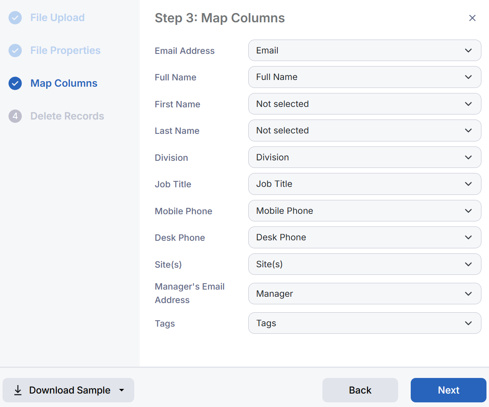The height and width of the screenshot is (407, 489).
Task: Select the Map Columns step in sidebar
Action: [x=64, y=83]
